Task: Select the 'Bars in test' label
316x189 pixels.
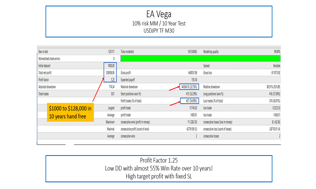Action: pyautogui.click(x=43, y=52)
